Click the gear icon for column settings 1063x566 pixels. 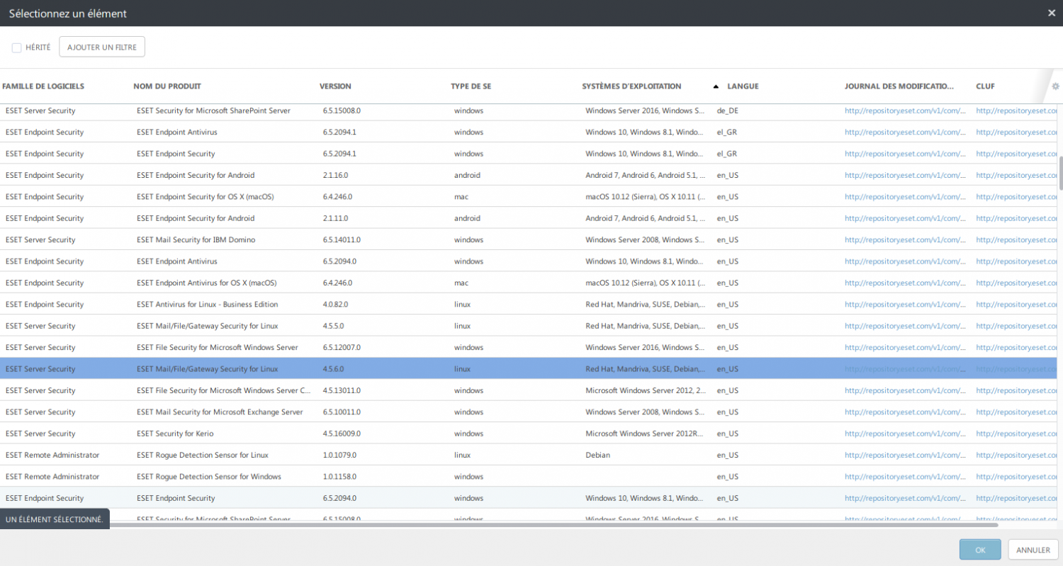(1055, 86)
